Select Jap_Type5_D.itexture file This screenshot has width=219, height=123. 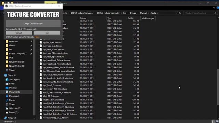coord(52,85)
